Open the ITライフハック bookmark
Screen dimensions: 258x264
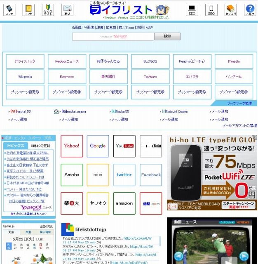point(25,61)
